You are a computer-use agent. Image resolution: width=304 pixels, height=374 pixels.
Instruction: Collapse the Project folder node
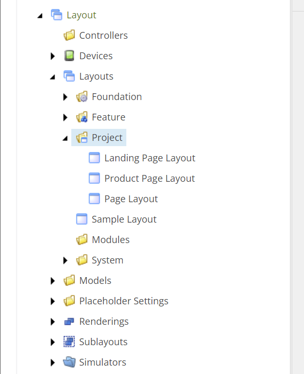(x=65, y=138)
